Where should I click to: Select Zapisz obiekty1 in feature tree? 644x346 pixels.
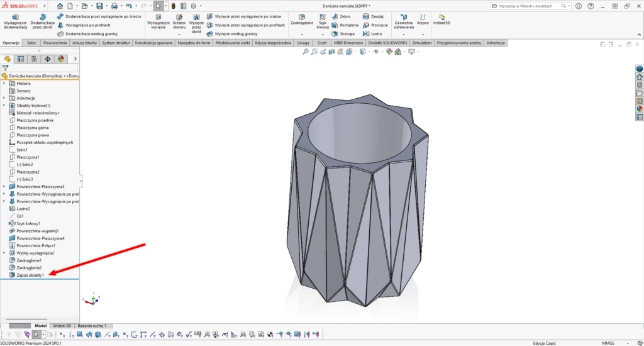[x=30, y=275]
